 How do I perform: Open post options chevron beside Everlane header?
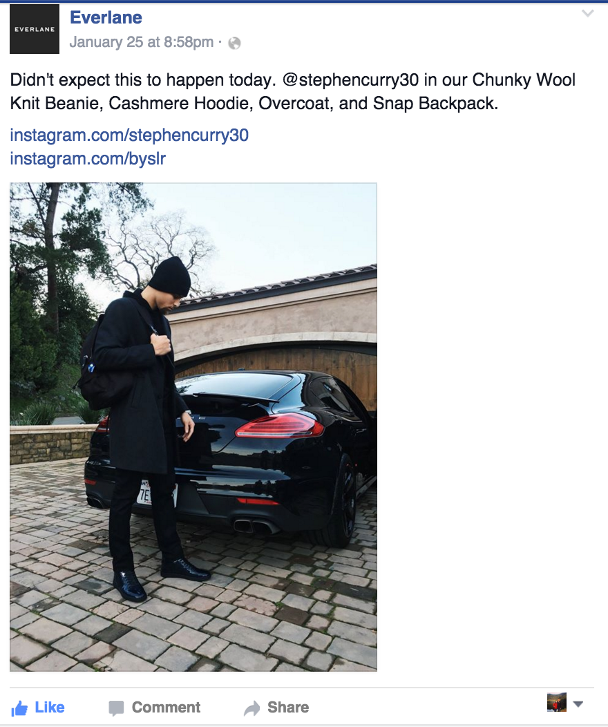(x=587, y=13)
